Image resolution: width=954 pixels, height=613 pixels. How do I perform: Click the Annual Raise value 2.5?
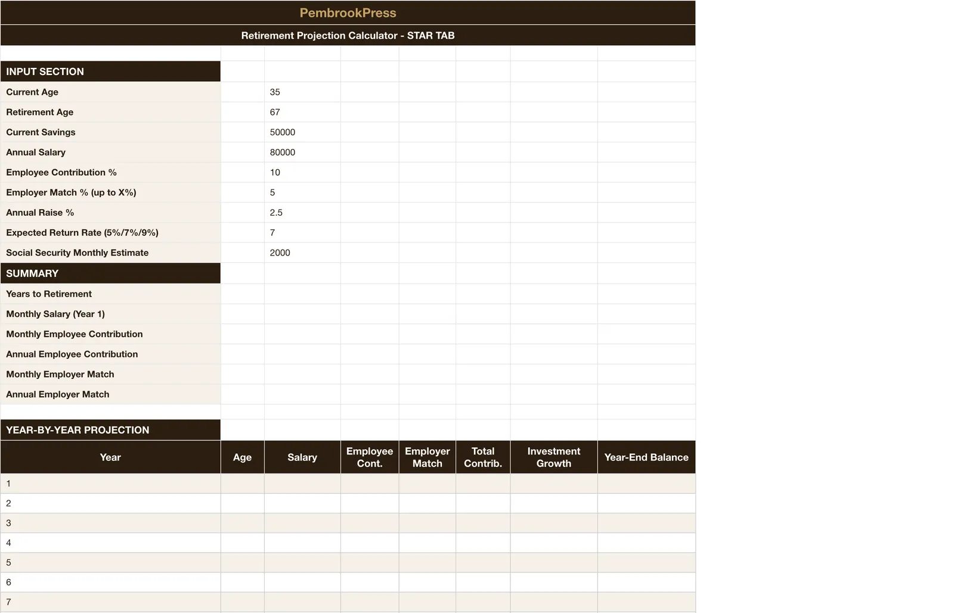tap(302, 213)
